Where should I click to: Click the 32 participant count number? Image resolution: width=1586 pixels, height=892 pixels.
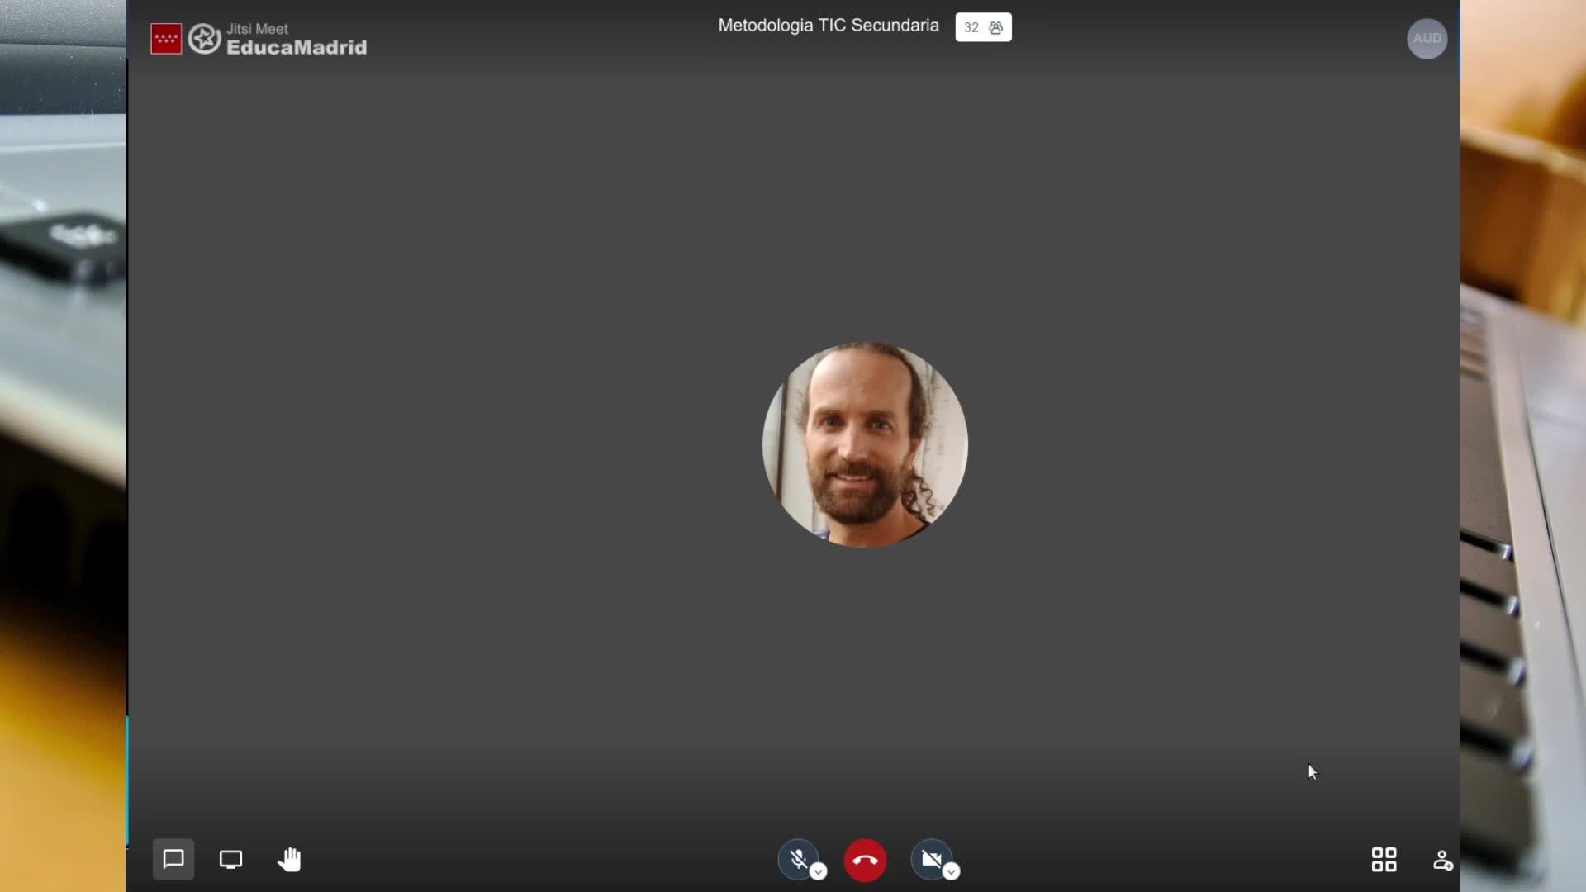[x=971, y=28]
